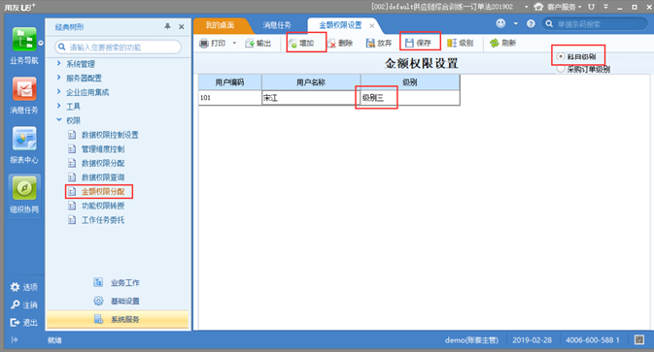The width and height of the screenshot is (654, 352).
Task: Expand the 服务器配置 tree node
Action: [59, 78]
